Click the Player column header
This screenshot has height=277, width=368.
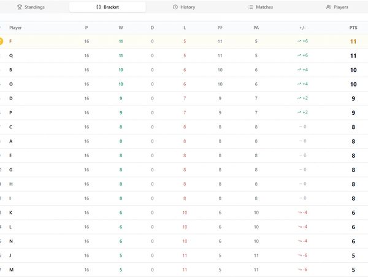click(x=15, y=28)
